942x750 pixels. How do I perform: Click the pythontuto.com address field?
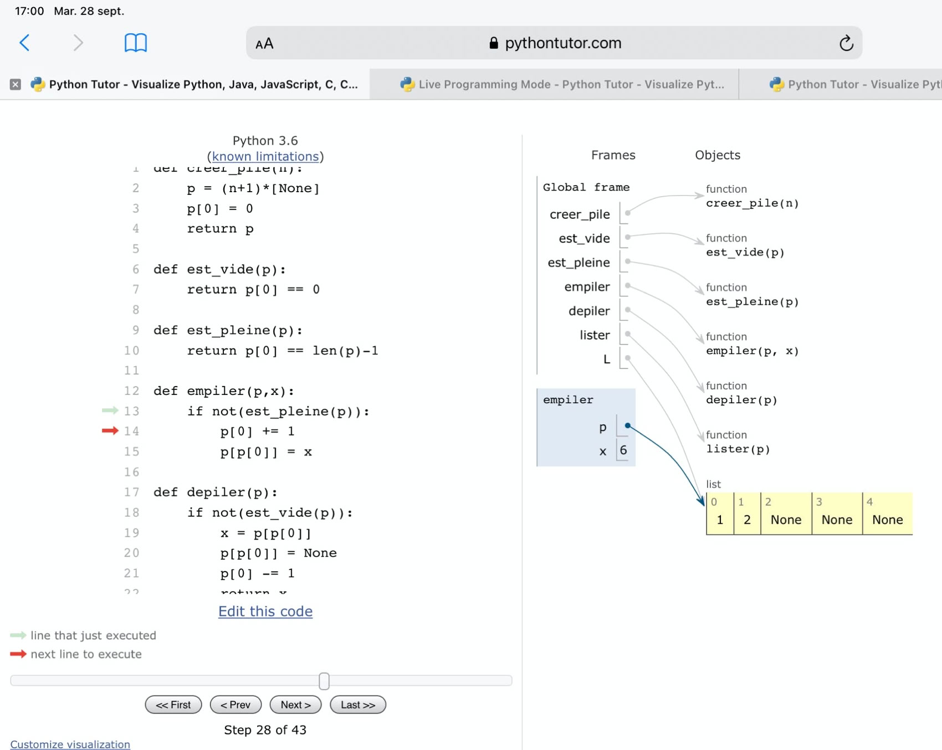562,43
